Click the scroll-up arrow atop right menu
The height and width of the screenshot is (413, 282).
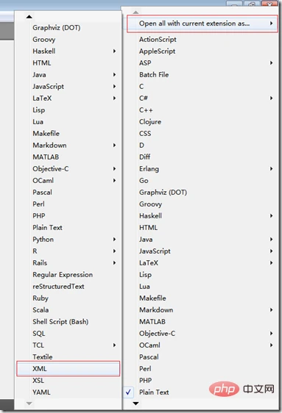pos(135,12)
